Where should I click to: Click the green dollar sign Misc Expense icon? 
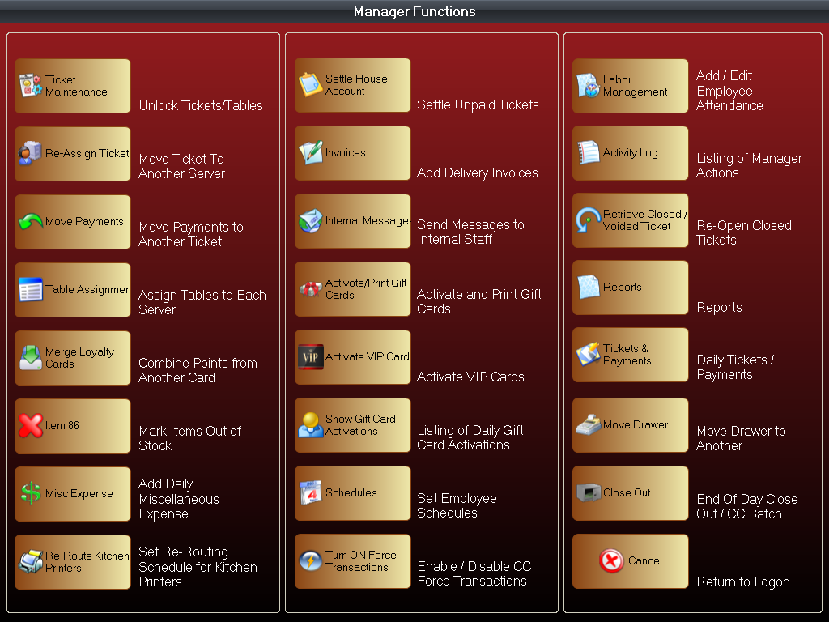click(x=31, y=494)
